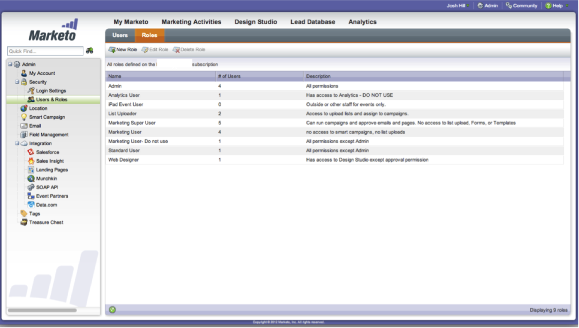Click the New Role button
This screenshot has width=579, height=328.
pos(123,50)
